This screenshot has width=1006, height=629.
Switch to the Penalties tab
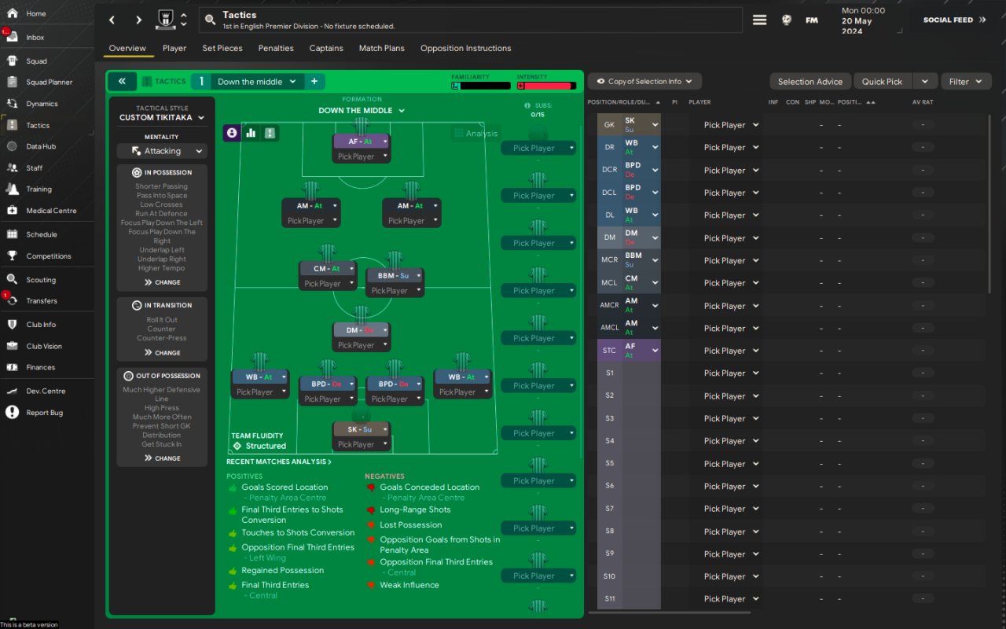tap(276, 48)
